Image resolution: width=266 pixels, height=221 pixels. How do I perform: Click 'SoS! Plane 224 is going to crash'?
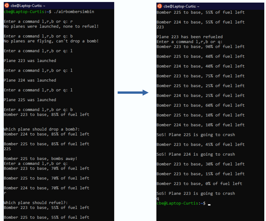point(196,154)
